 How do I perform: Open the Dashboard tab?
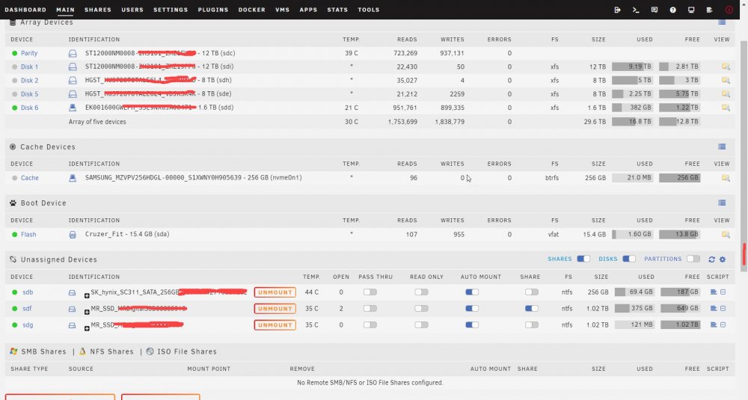pos(25,10)
